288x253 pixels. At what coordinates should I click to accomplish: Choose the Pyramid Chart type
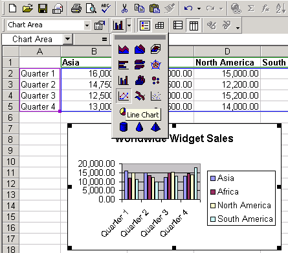156,127
